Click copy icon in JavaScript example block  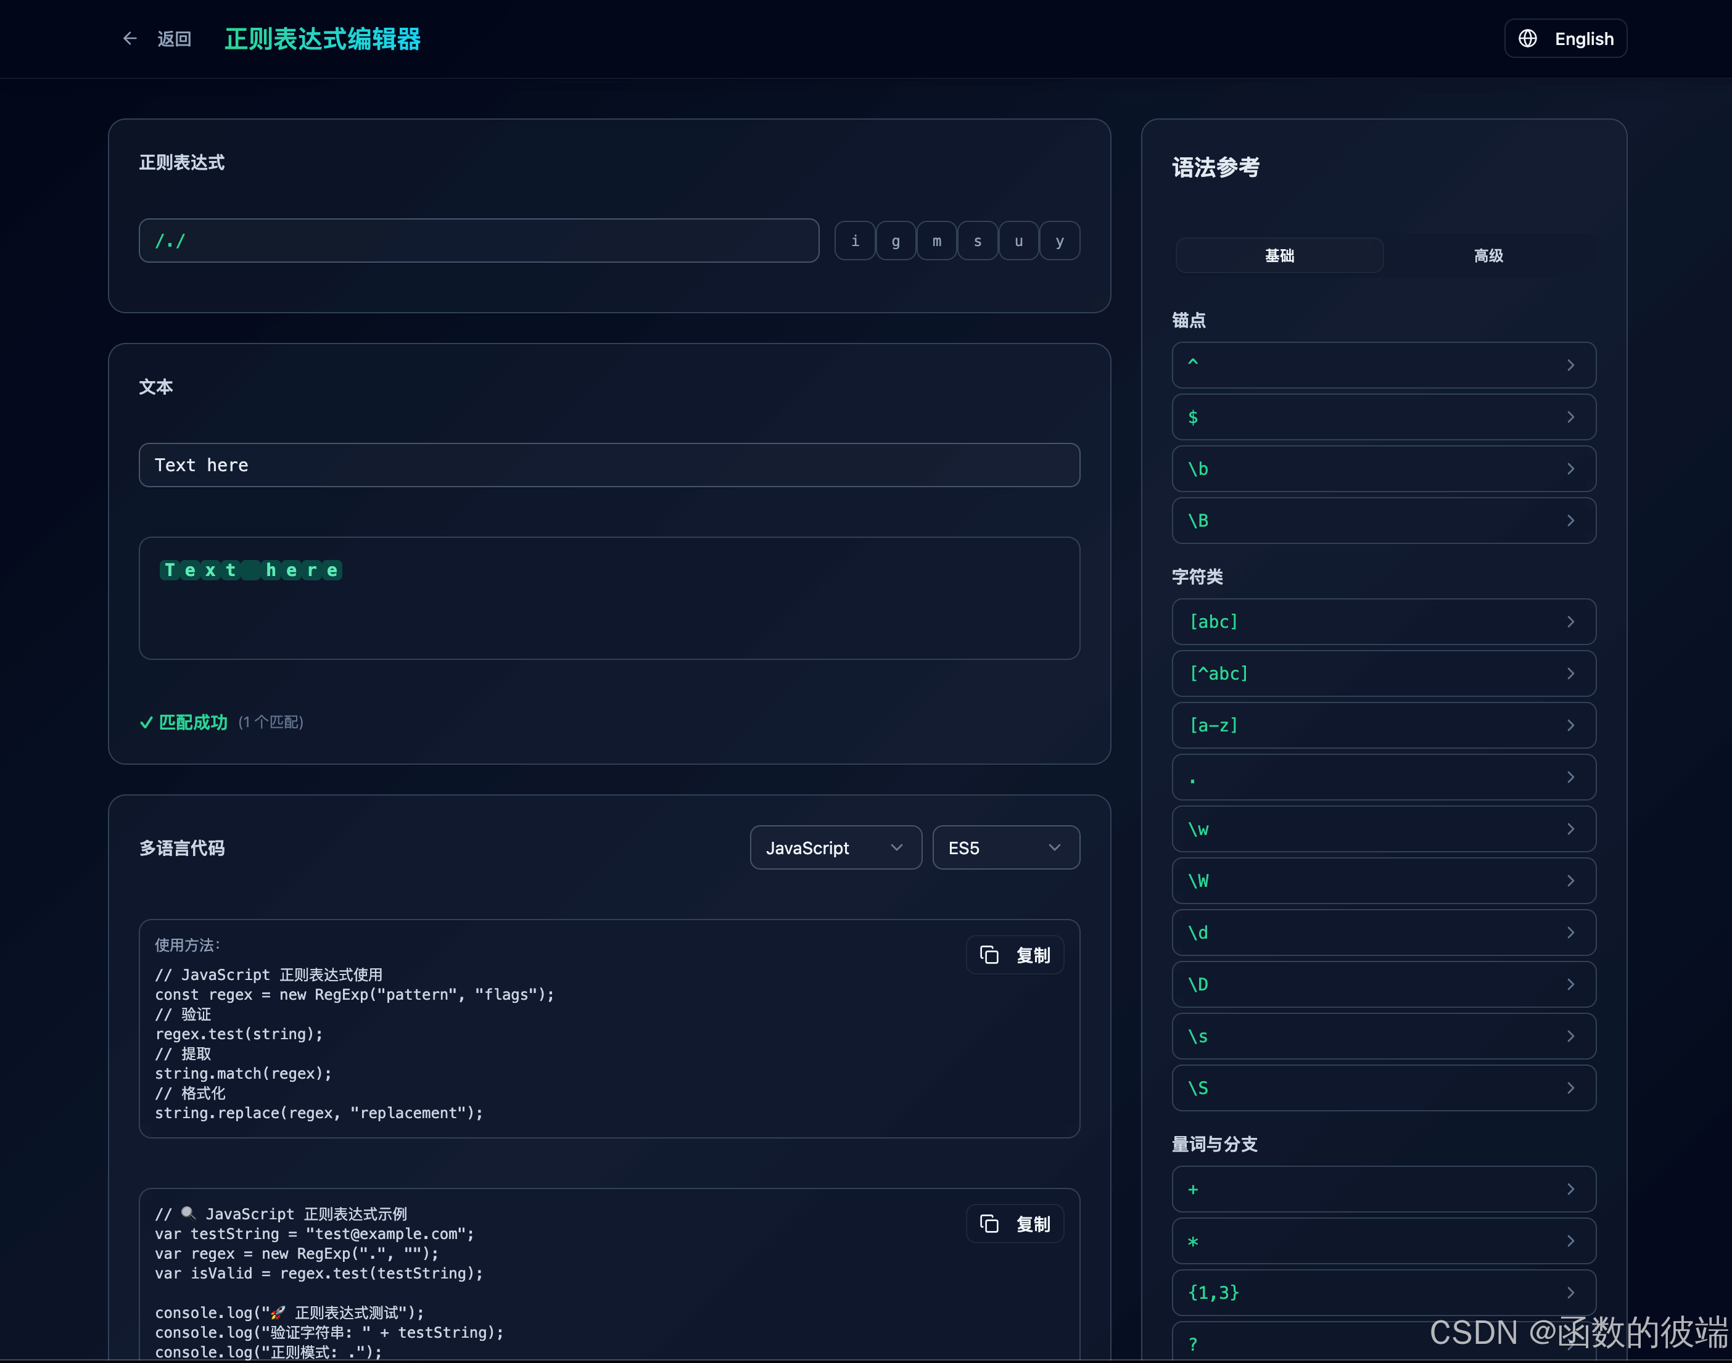[x=989, y=1224]
